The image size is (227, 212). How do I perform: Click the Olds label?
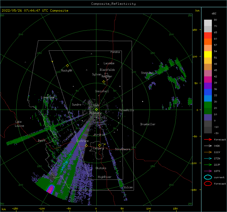[96, 105]
